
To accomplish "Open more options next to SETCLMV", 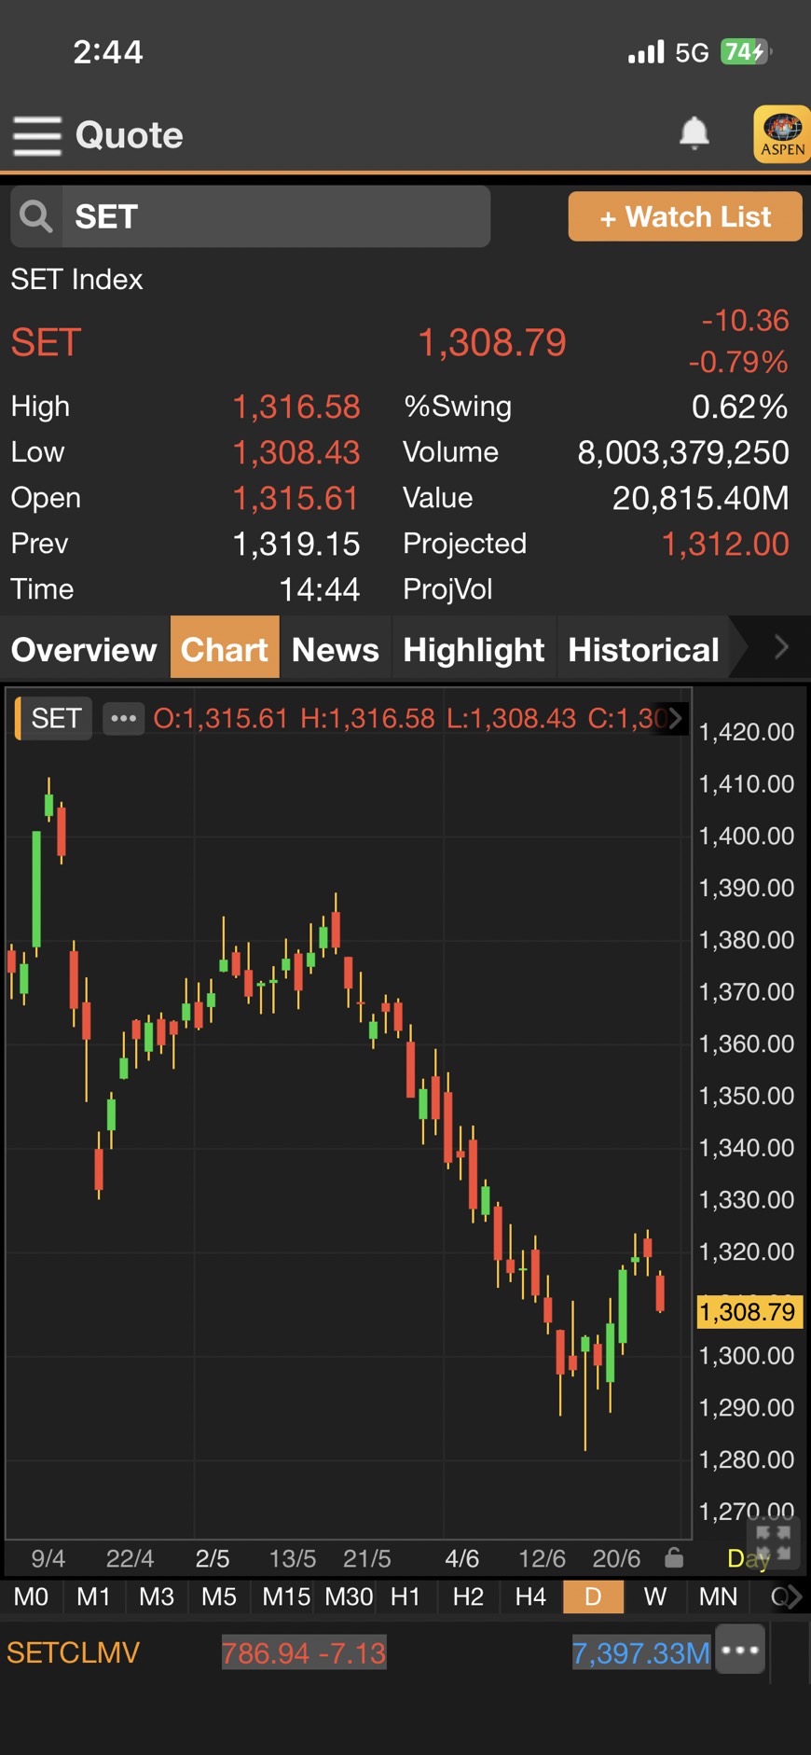I will (740, 1650).
